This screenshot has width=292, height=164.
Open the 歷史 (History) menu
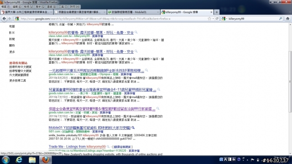coord(40,7)
